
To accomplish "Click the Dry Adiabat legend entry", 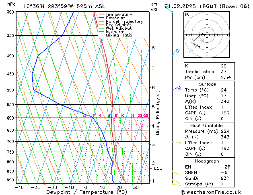I will tap(115, 25).
